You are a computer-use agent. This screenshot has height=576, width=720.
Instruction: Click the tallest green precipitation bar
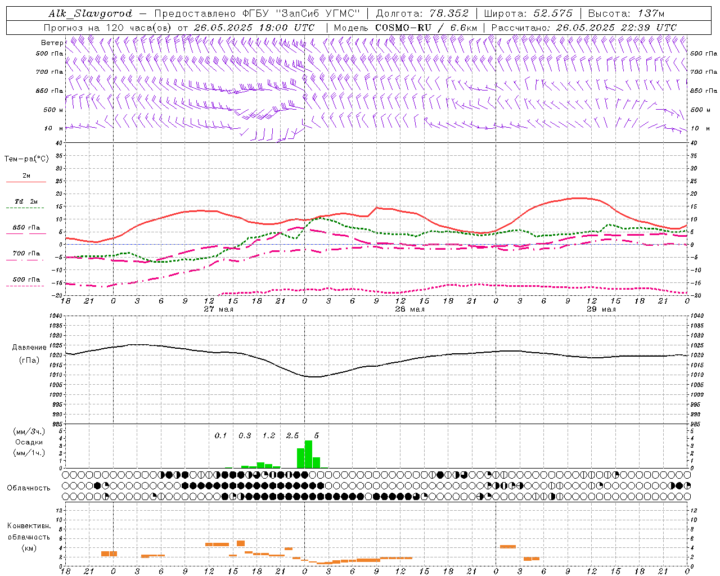click(x=308, y=454)
